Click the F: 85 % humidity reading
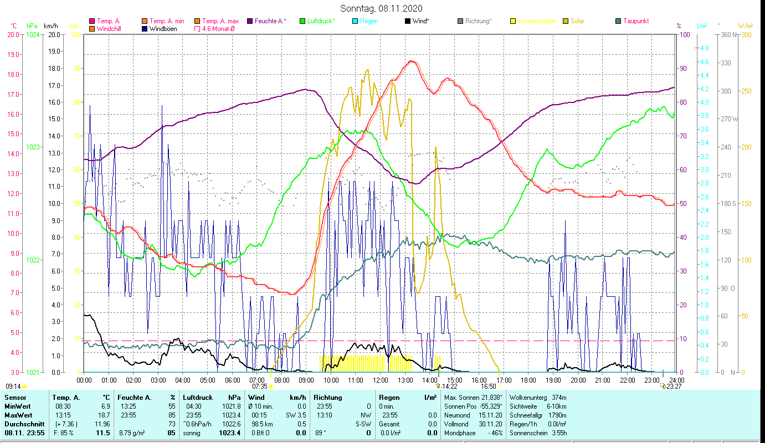This screenshot has width=765, height=443. click(x=63, y=433)
